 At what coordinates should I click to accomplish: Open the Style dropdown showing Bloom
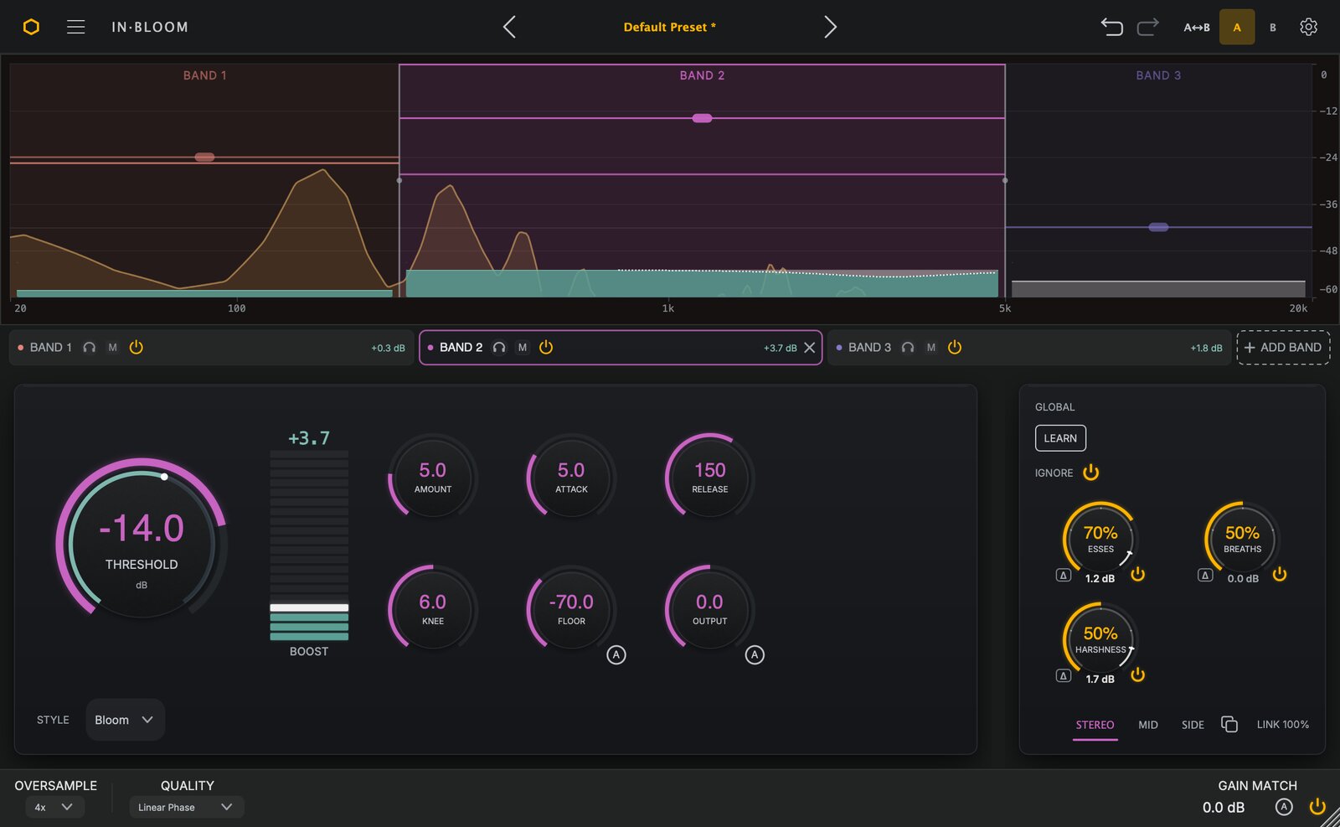(125, 720)
